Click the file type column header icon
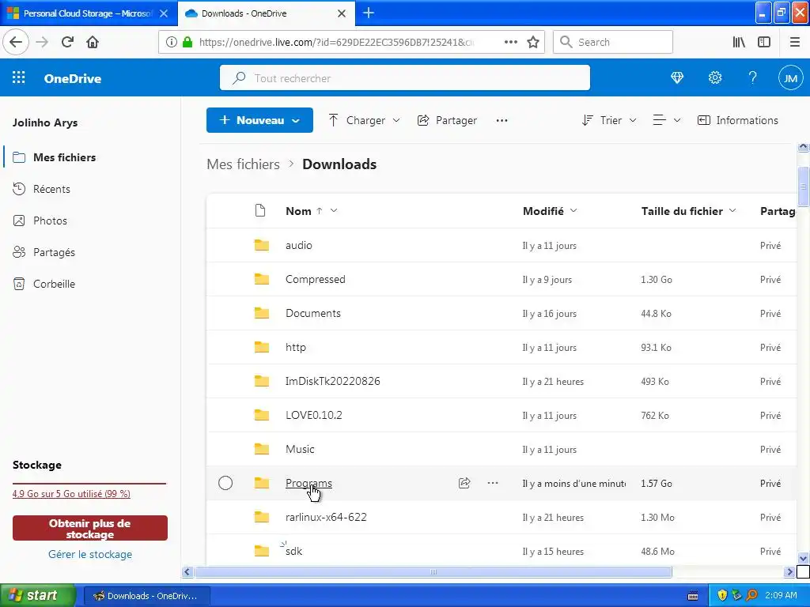The height and width of the screenshot is (607, 810). pyautogui.click(x=260, y=210)
